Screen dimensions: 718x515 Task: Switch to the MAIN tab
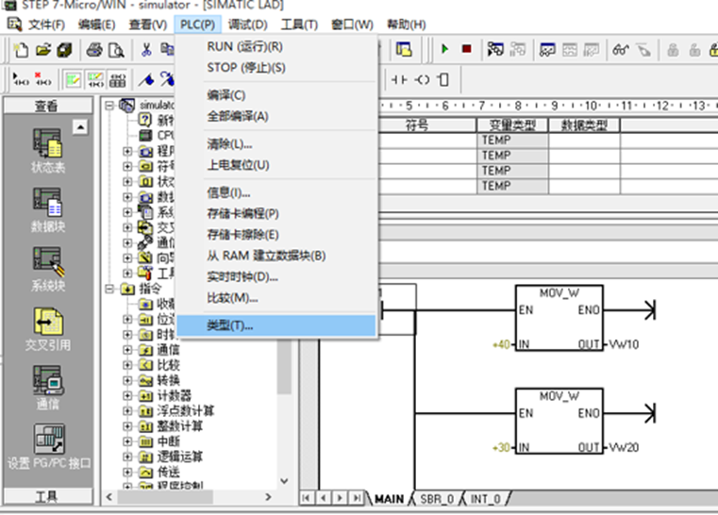[390, 499]
